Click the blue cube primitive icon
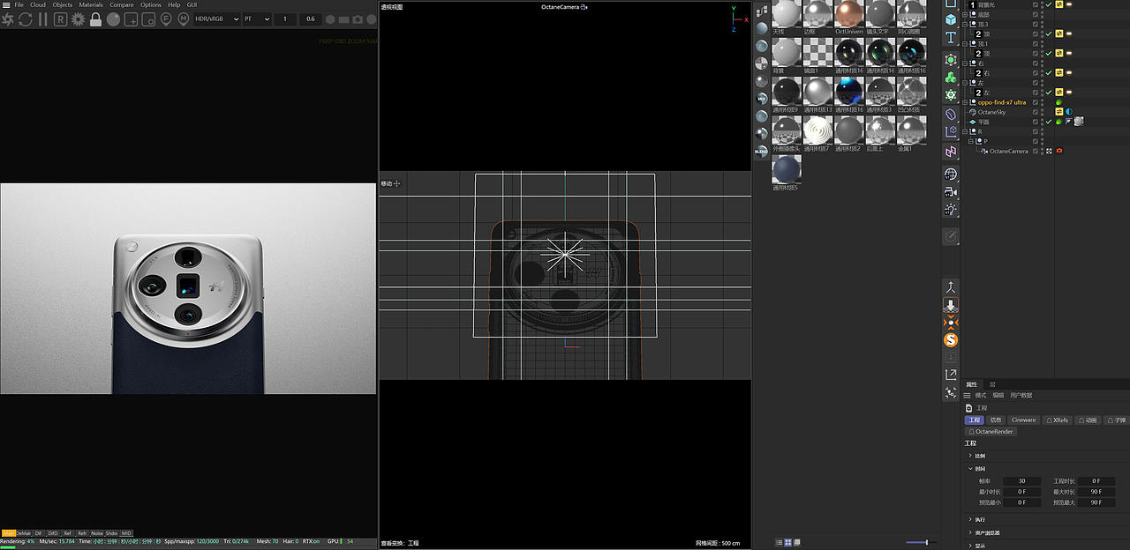Image resolution: width=1130 pixels, height=550 pixels. 951,19
